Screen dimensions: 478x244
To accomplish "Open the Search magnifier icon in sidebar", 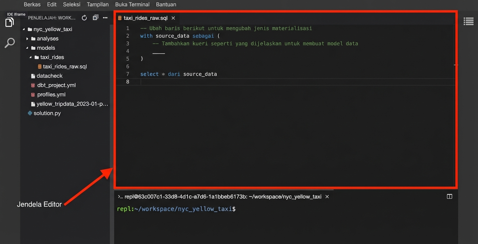I will pyautogui.click(x=10, y=43).
